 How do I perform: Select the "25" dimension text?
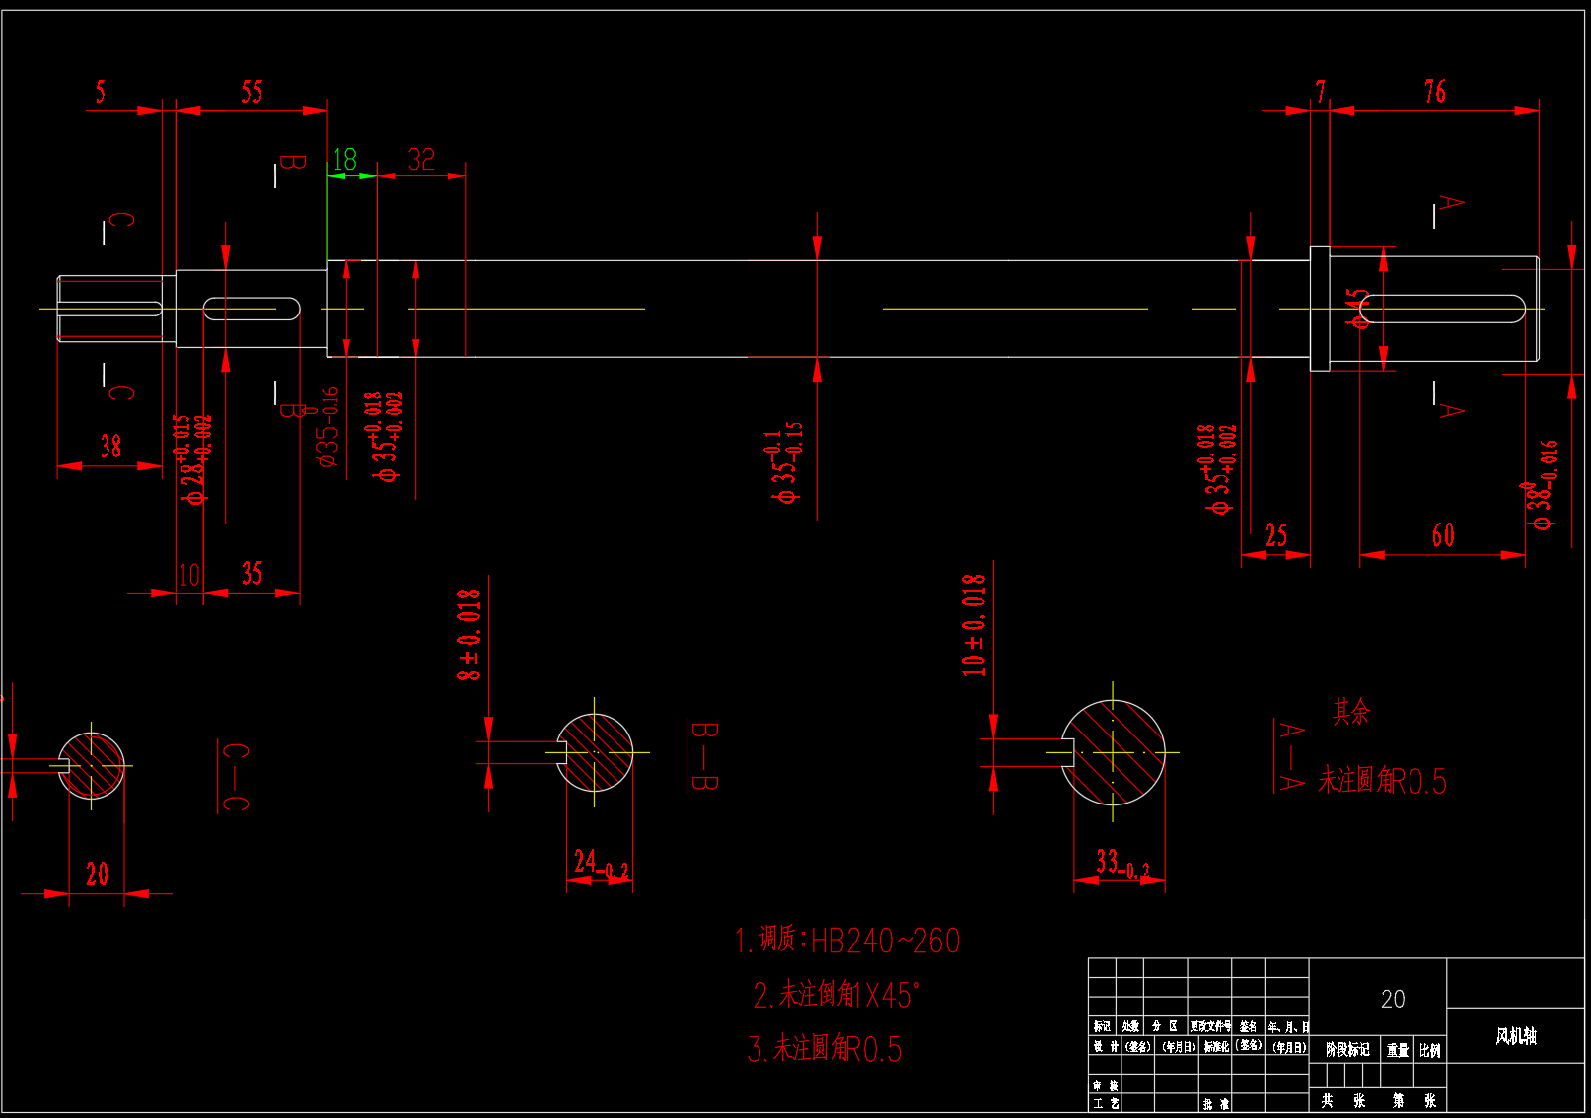coord(1276,535)
